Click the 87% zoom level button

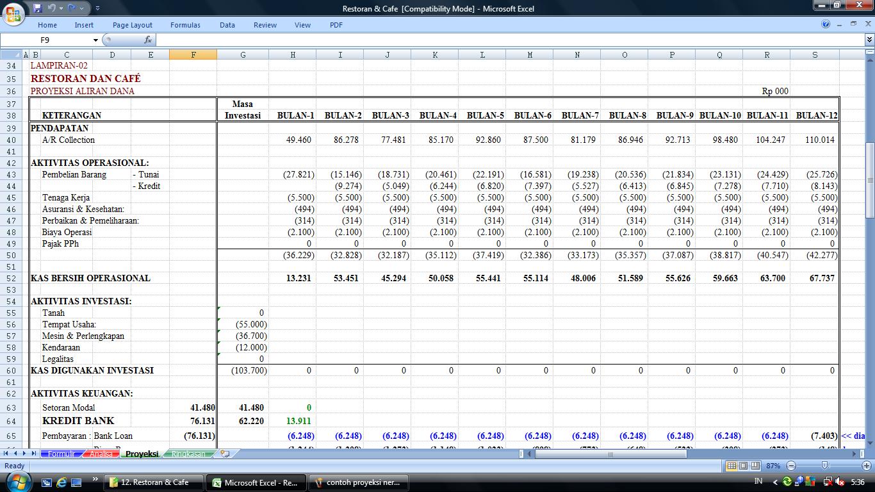[773, 466]
